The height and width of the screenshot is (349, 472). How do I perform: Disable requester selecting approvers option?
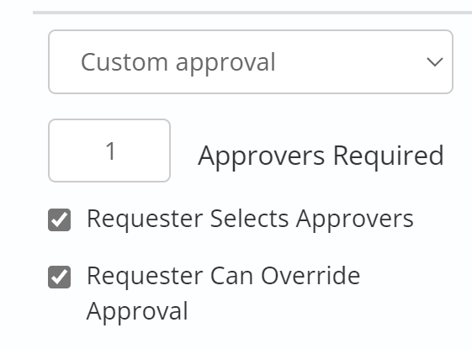coord(59,219)
